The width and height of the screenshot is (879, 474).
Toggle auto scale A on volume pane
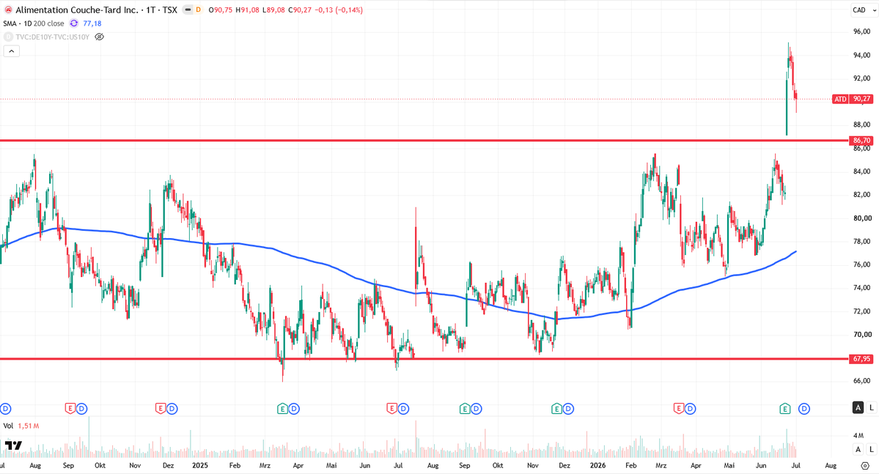point(858,449)
